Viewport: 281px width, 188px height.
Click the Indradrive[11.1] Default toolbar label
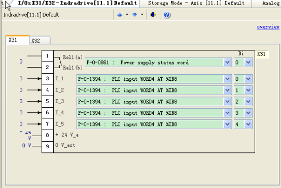coord(31,15)
